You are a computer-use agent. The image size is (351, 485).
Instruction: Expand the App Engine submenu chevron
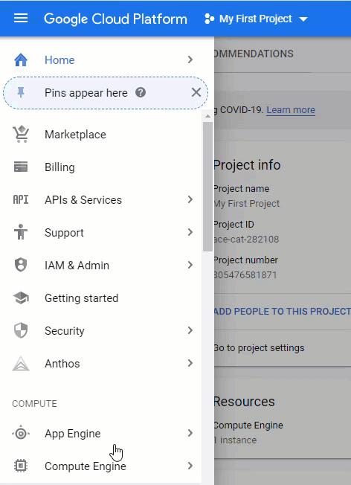[190, 433]
